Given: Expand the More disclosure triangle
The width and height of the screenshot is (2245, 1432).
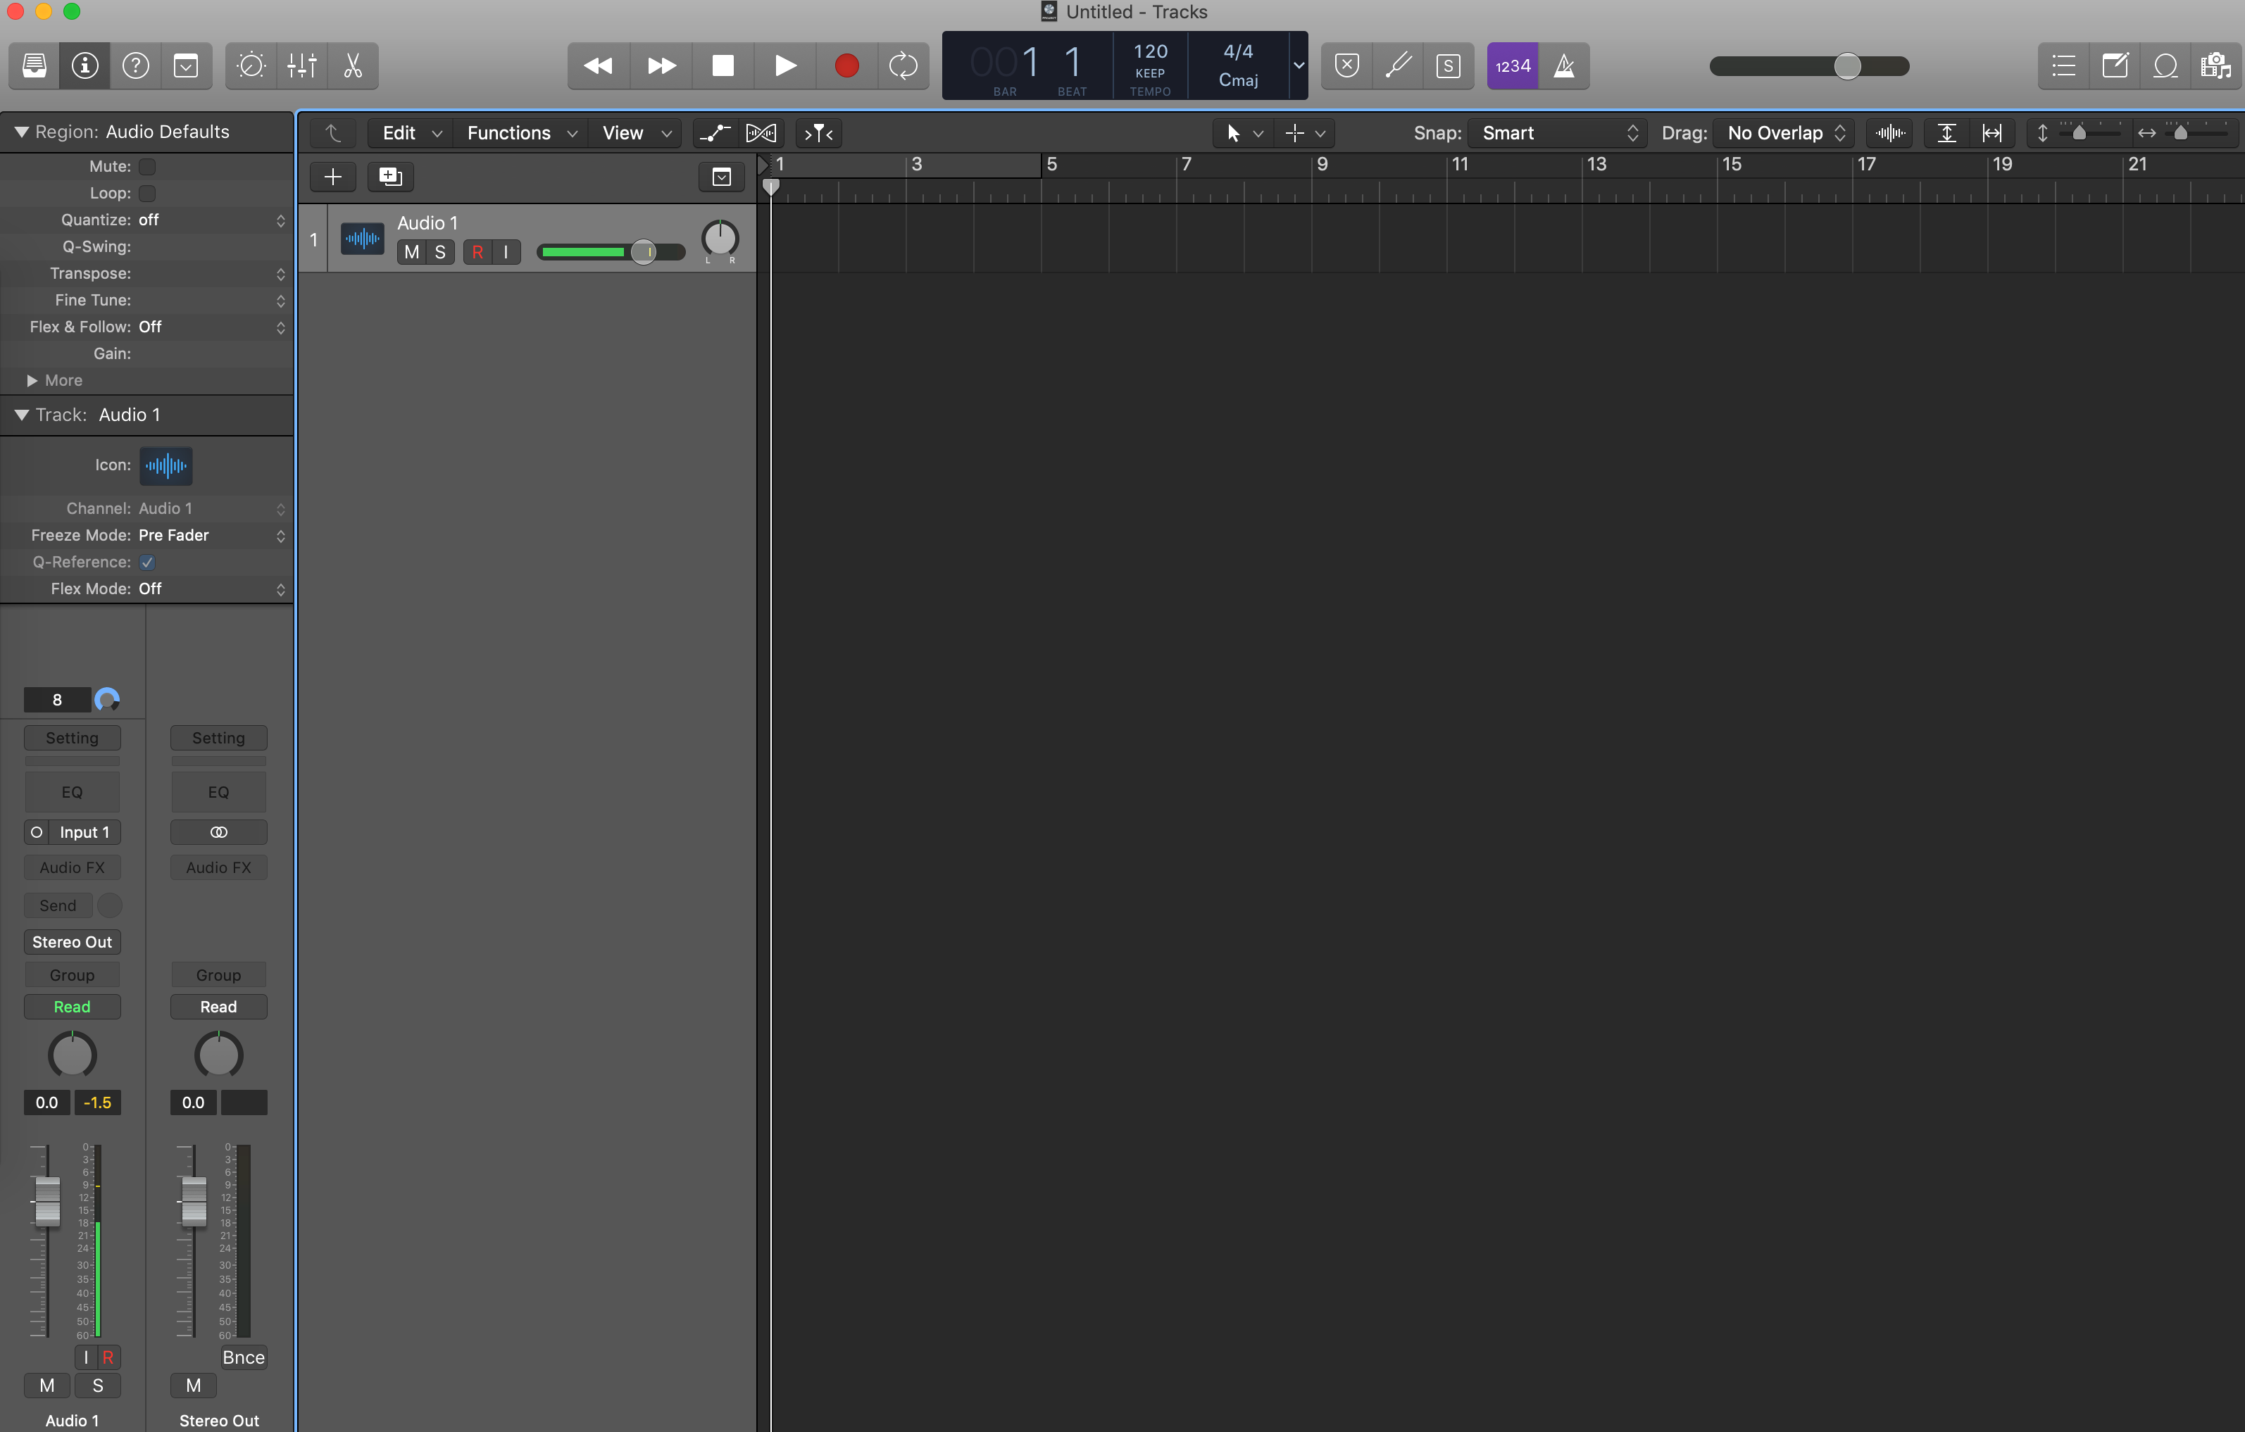Looking at the screenshot, I should pyautogui.click(x=32, y=380).
